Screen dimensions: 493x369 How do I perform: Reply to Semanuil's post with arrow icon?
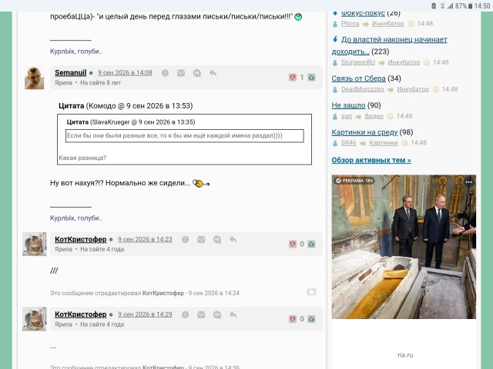coord(213,73)
